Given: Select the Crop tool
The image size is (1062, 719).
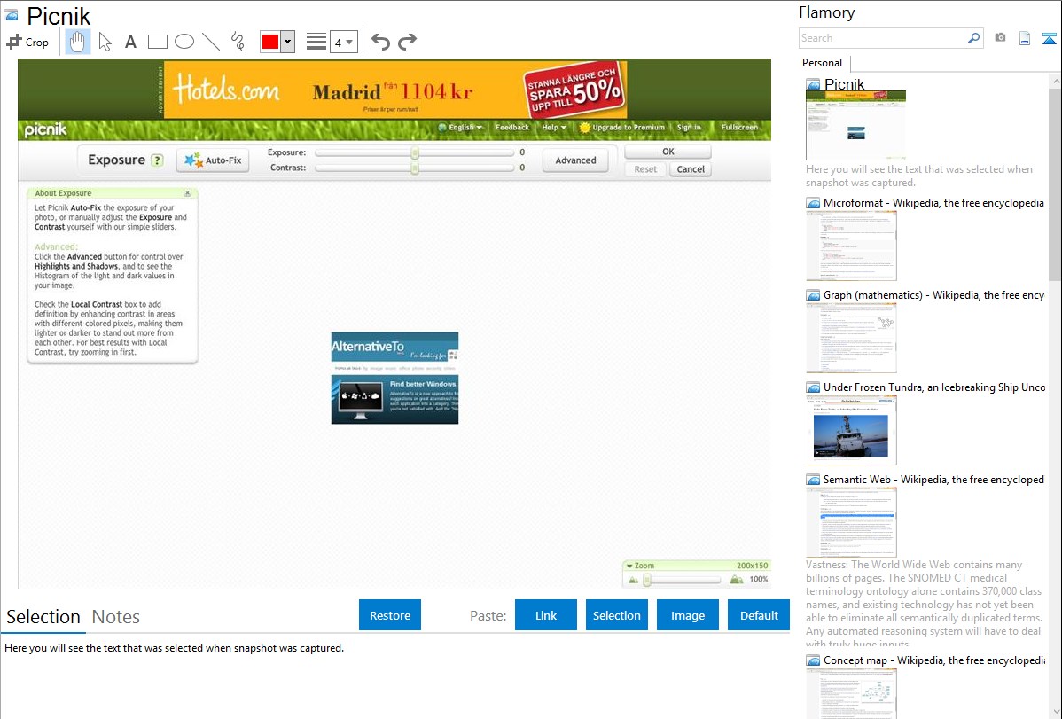Looking at the screenshot, I should click(27, 42).
